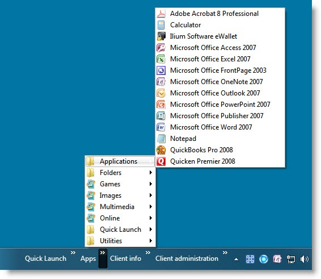Open the Calculator text entry
This screenshot has height=279, width=321.
[185, 25]
